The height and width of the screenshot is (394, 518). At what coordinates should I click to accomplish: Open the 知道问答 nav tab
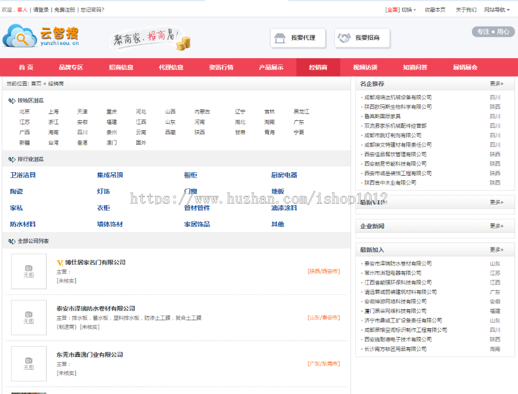[415, 67]
